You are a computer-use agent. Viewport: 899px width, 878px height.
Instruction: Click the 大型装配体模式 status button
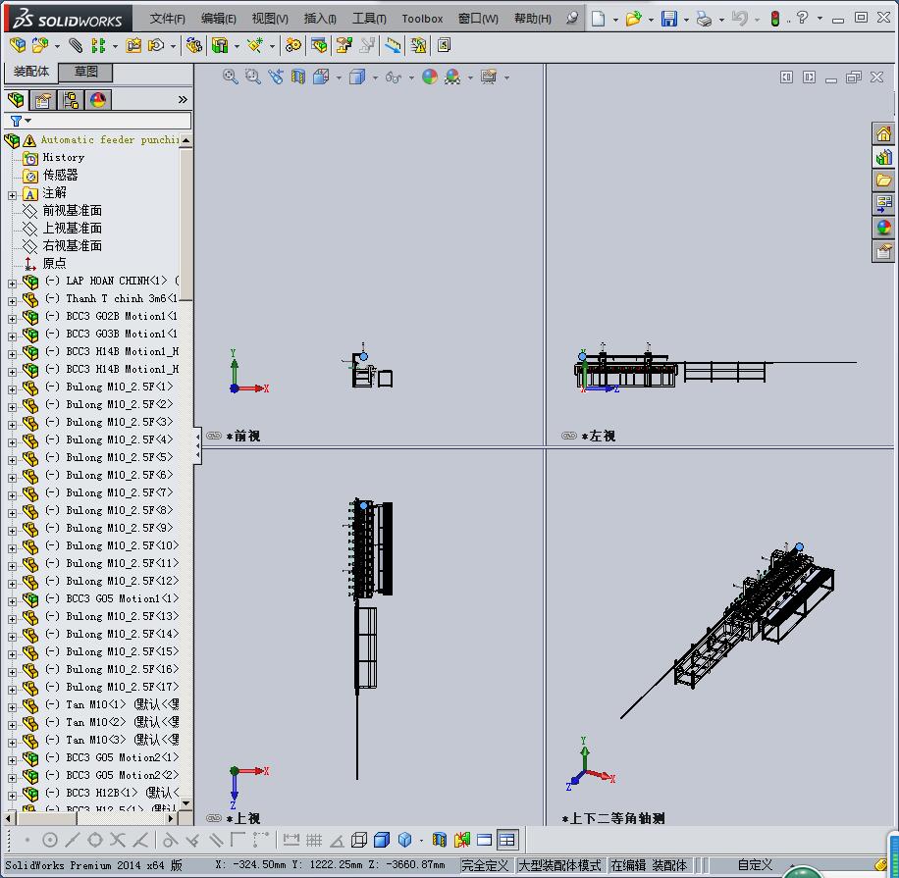click(559, 865)
